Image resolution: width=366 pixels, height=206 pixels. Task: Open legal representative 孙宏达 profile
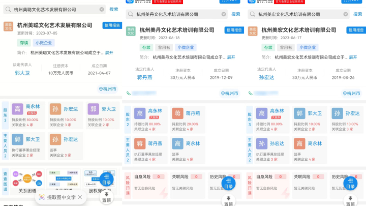point(266,77)
